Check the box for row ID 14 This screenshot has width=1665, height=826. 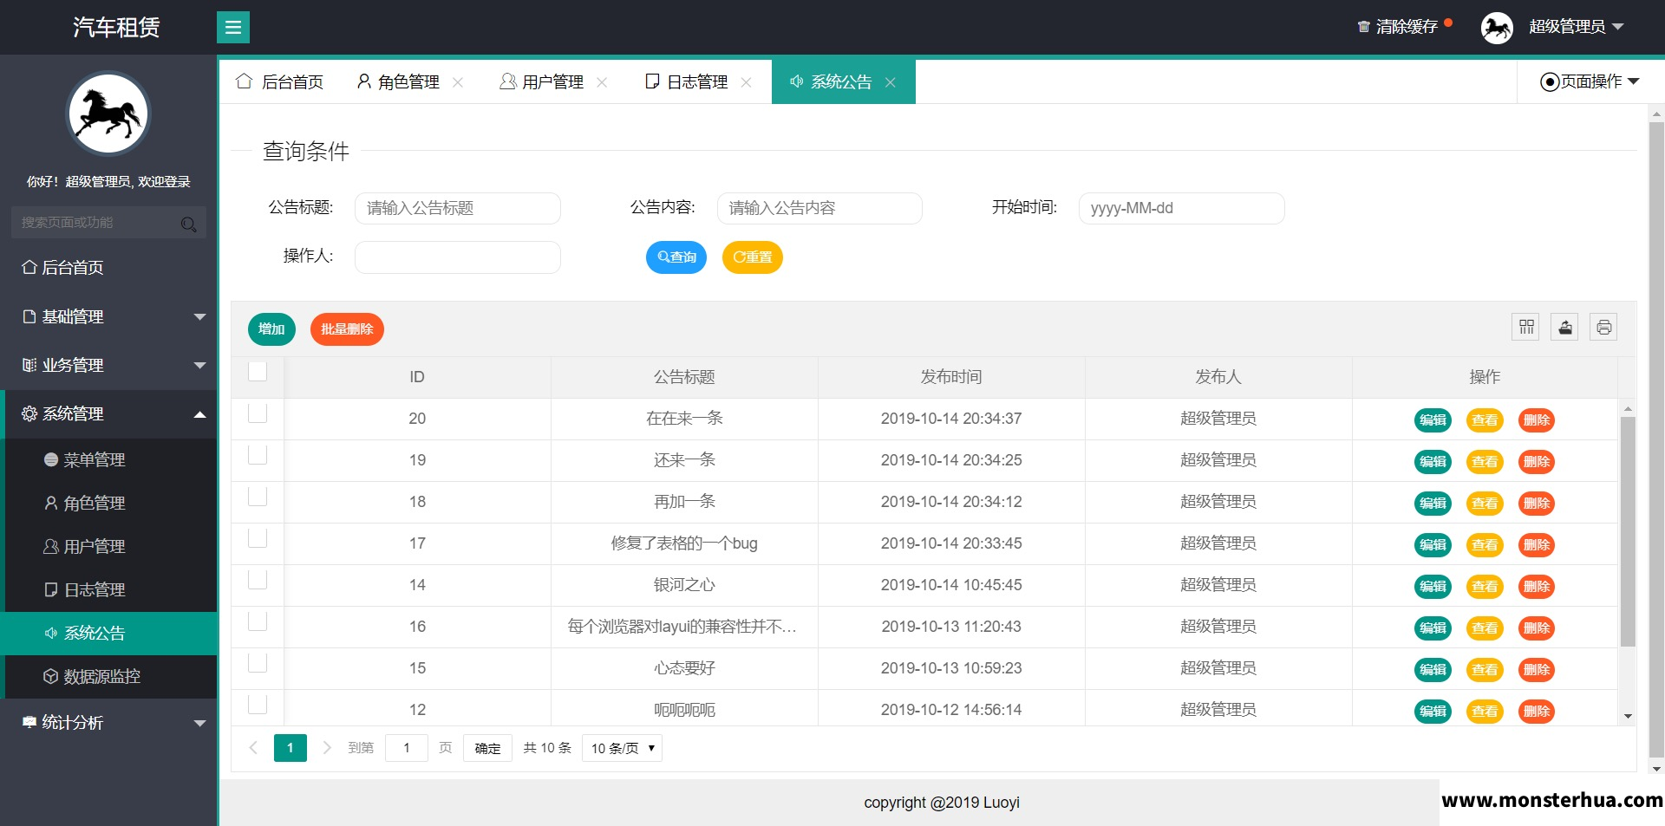pos(258,579)
